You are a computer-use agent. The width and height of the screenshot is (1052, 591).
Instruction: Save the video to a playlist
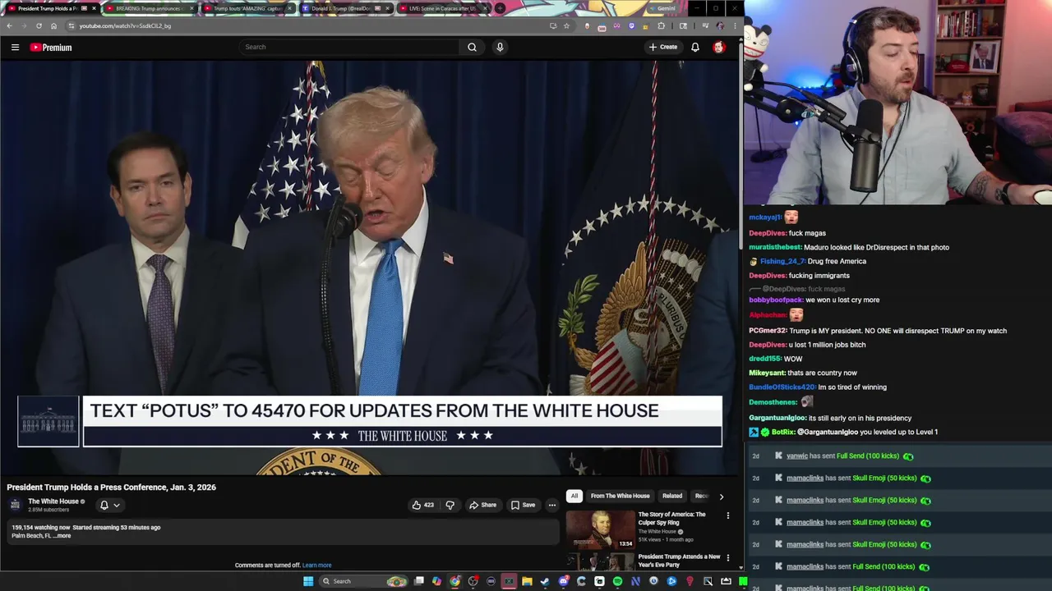(x=523, y=505)
